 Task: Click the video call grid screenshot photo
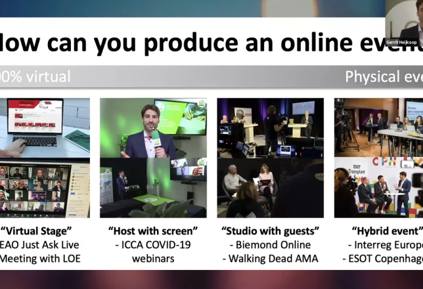pyautogui.click(x=45, y=188)
